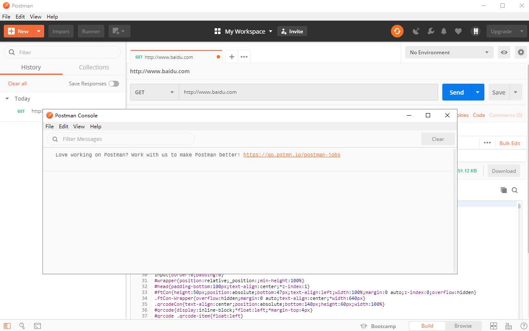Click Clear all history link
This screenshot has height=331, width=529.
pos(17,84)
